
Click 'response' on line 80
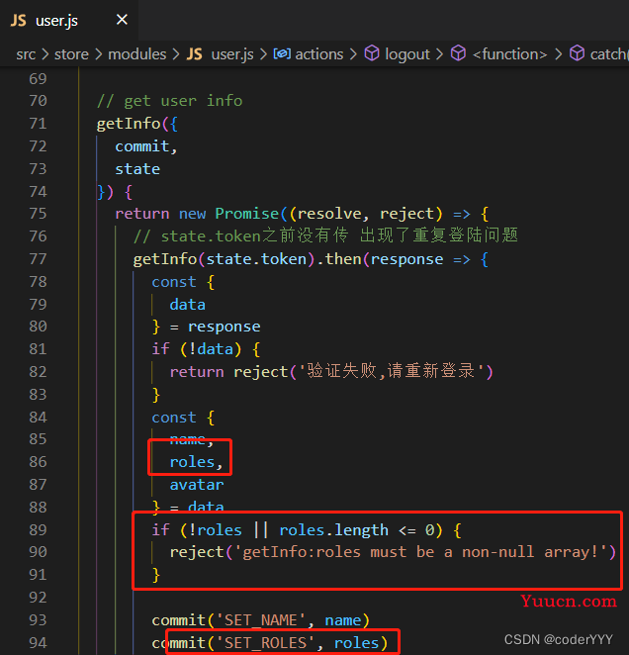[x=224, y=327]
